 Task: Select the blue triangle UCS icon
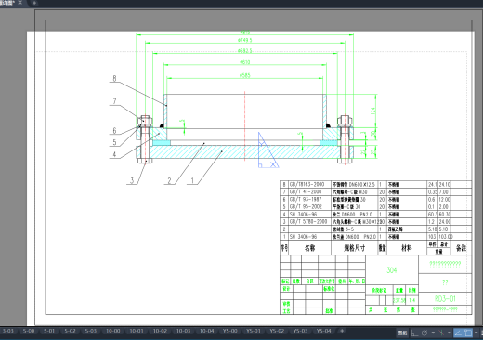268,150
